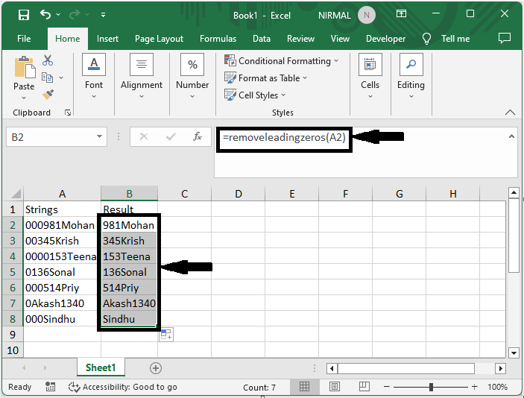Viewport: 524px width, 398px height.
Task: Open the NIRMAL account avatar
Action: pos(367,15)
